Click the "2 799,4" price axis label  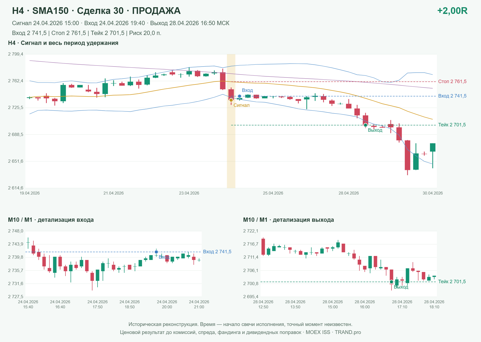[x=15, y=54]
